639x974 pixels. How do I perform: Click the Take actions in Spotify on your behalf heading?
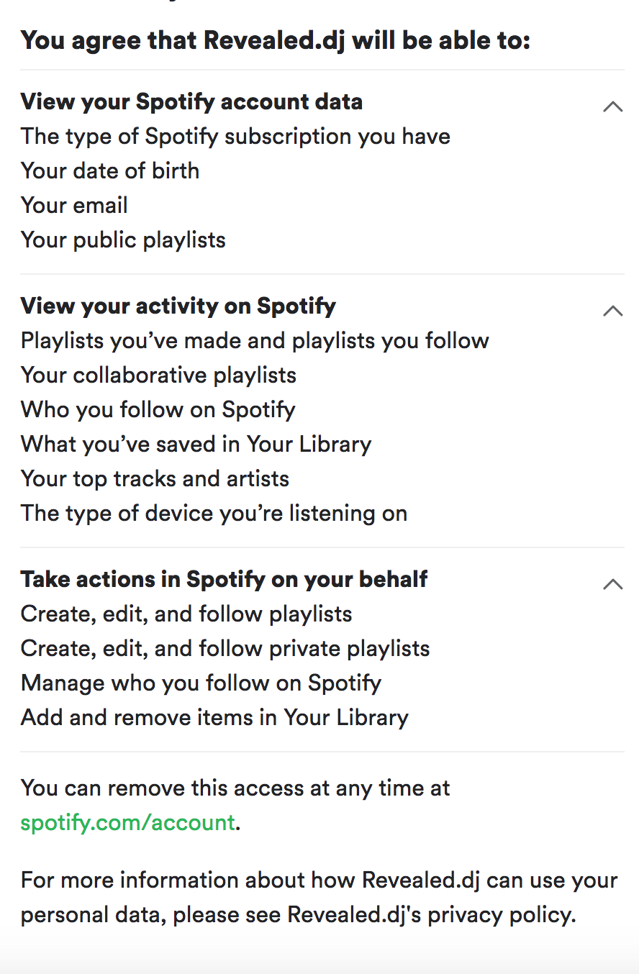click(x=224, y=579)
